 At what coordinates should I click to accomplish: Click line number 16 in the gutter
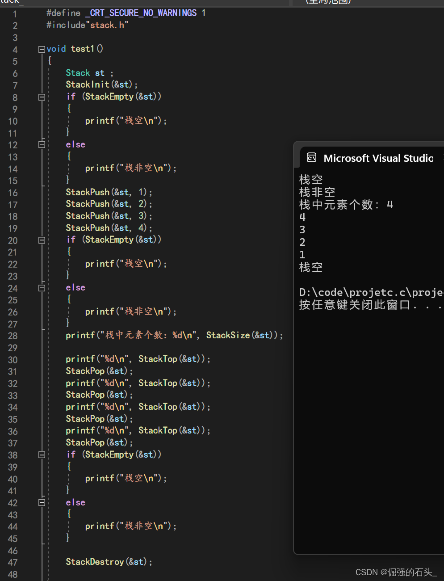[x=13, y=193]
